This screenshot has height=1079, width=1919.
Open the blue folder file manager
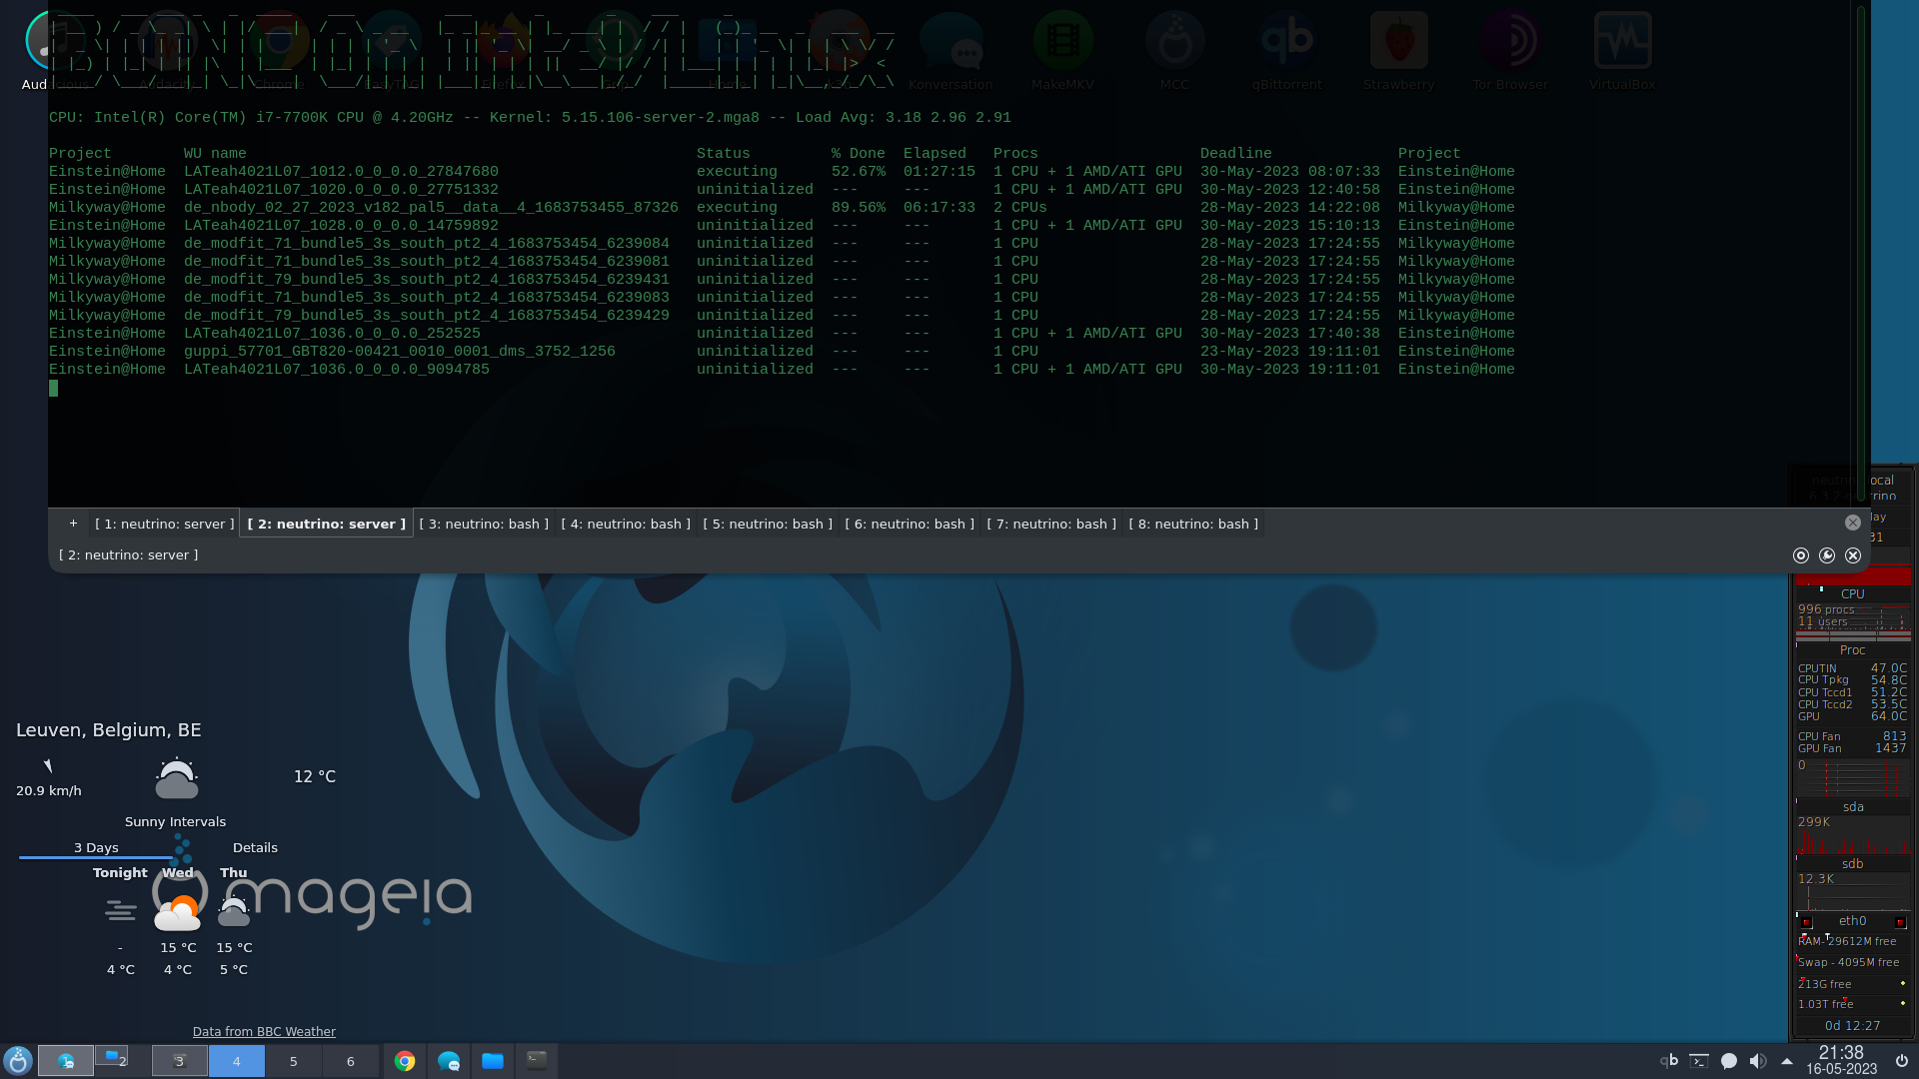(x=493, y=1061)
